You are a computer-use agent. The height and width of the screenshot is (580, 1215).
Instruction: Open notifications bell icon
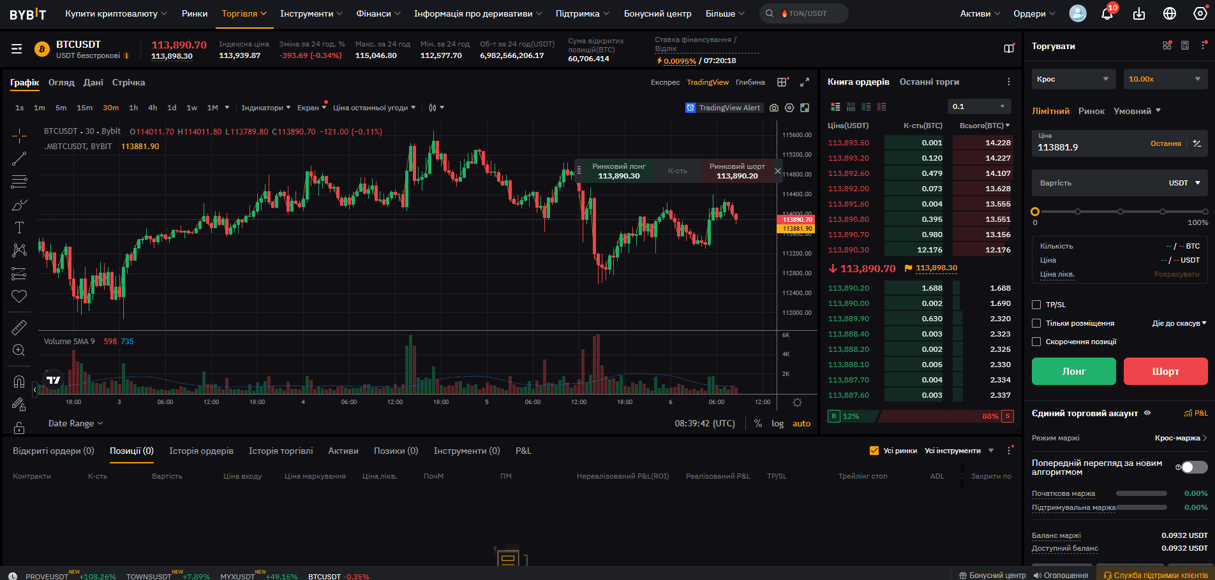point(1107,13)
